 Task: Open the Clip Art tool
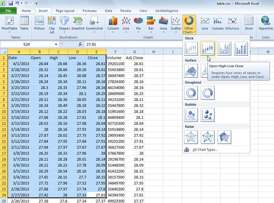(52, 24)
